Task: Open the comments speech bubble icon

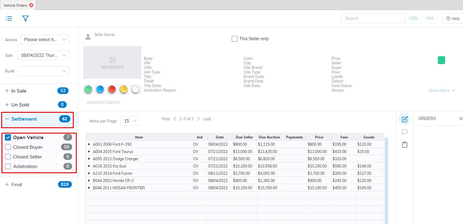Action: click(x=404, y=132)
